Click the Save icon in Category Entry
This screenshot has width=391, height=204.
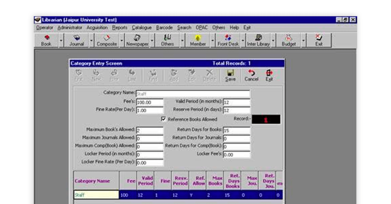(230, 75)
